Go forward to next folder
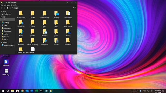 coord(5,8)
